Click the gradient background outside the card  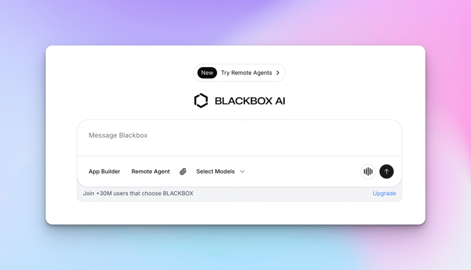coord(23,138)
